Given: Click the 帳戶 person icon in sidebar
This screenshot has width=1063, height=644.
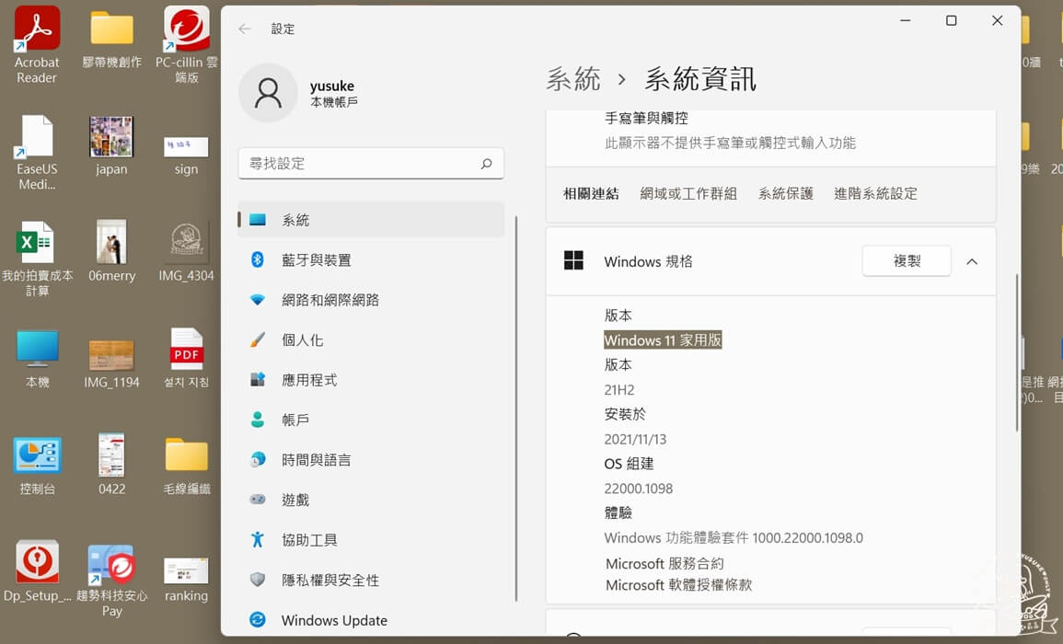Looking at the screenshot, I should 258,420.
